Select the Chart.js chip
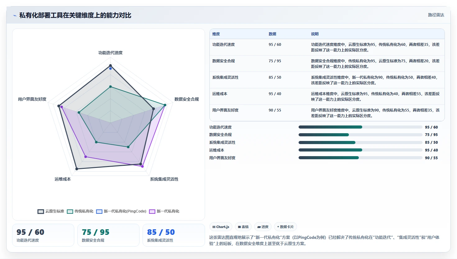This screenshot has width=457, height=259. [221, 227]
